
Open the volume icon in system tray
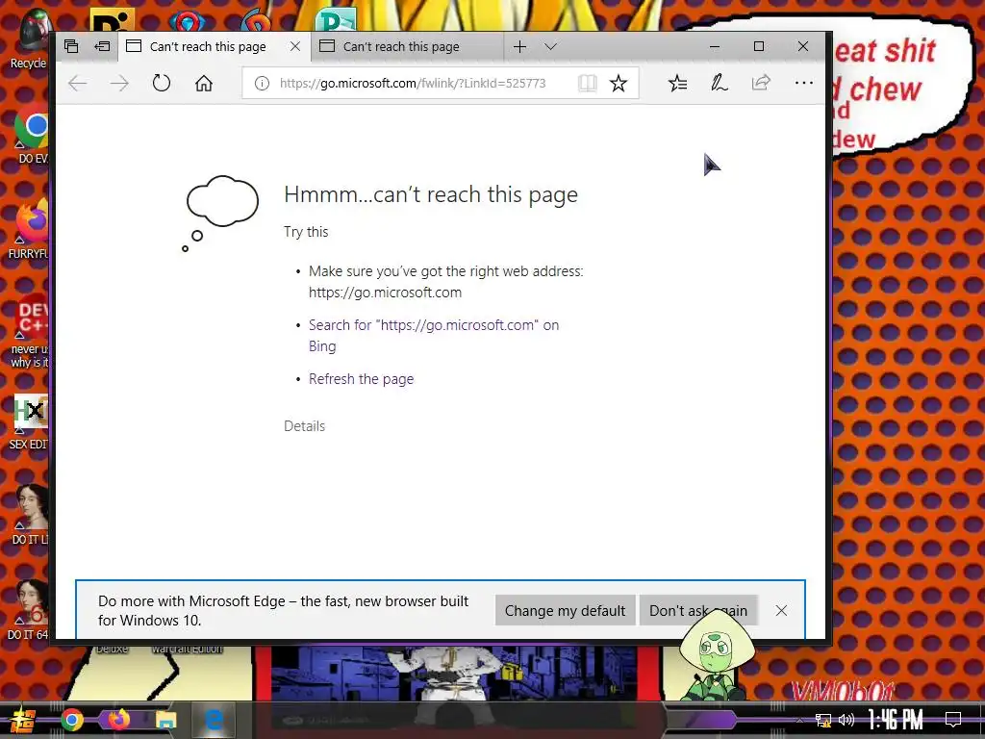click(x=846, y=720)
